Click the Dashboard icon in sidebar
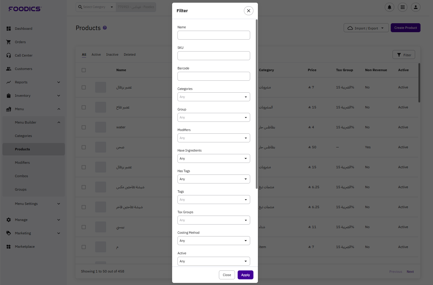 pos(9,29)
